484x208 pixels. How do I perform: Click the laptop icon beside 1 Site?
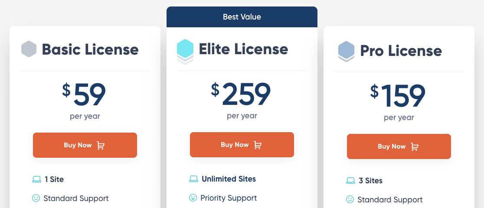(x=36, y=179)
